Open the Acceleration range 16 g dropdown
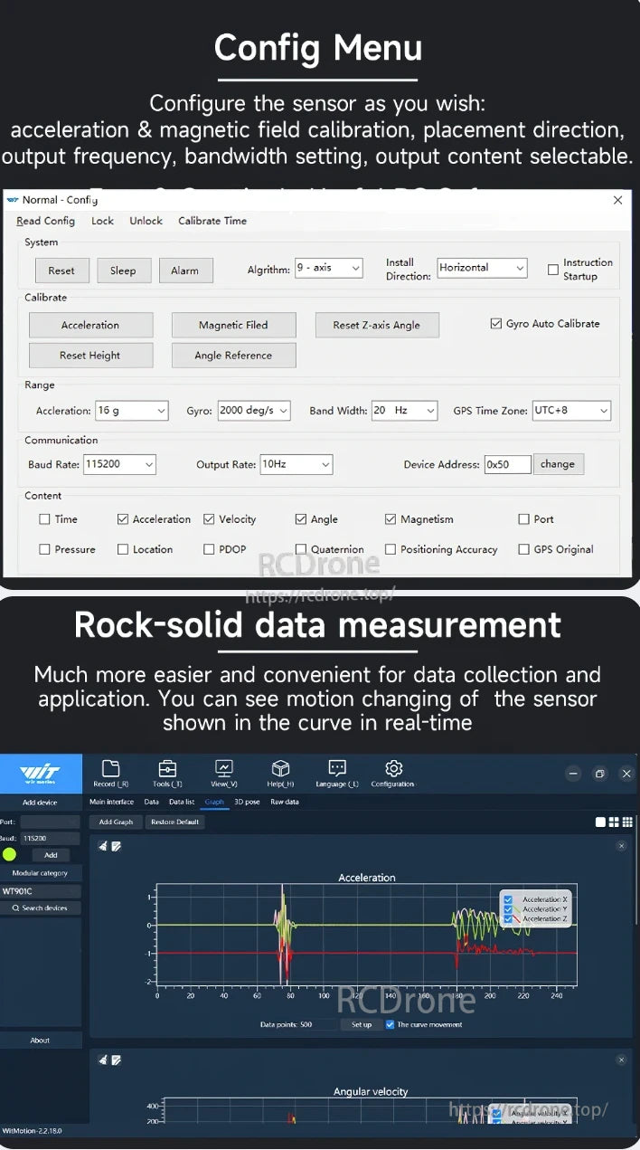640x1150 pixels. 132,411
